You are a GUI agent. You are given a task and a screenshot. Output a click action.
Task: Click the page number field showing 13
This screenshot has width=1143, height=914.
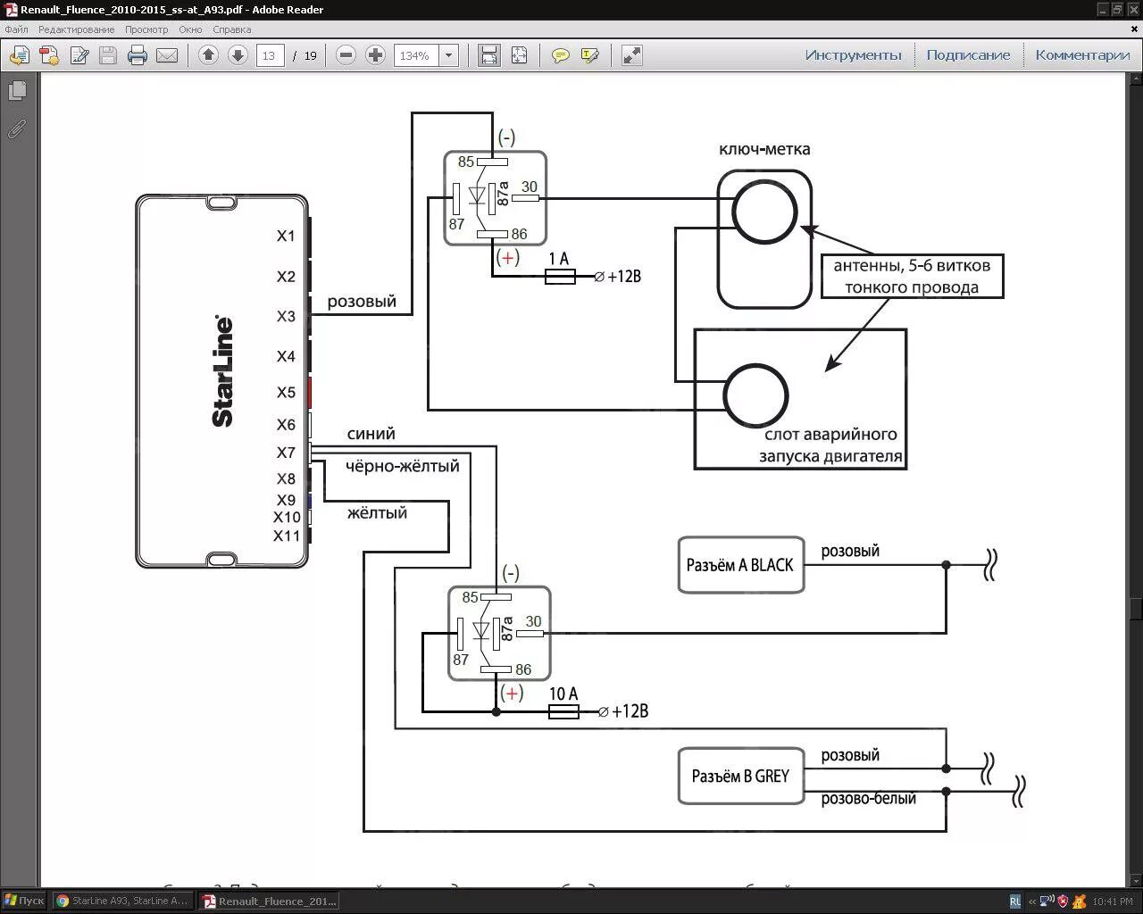pos(270,55)
